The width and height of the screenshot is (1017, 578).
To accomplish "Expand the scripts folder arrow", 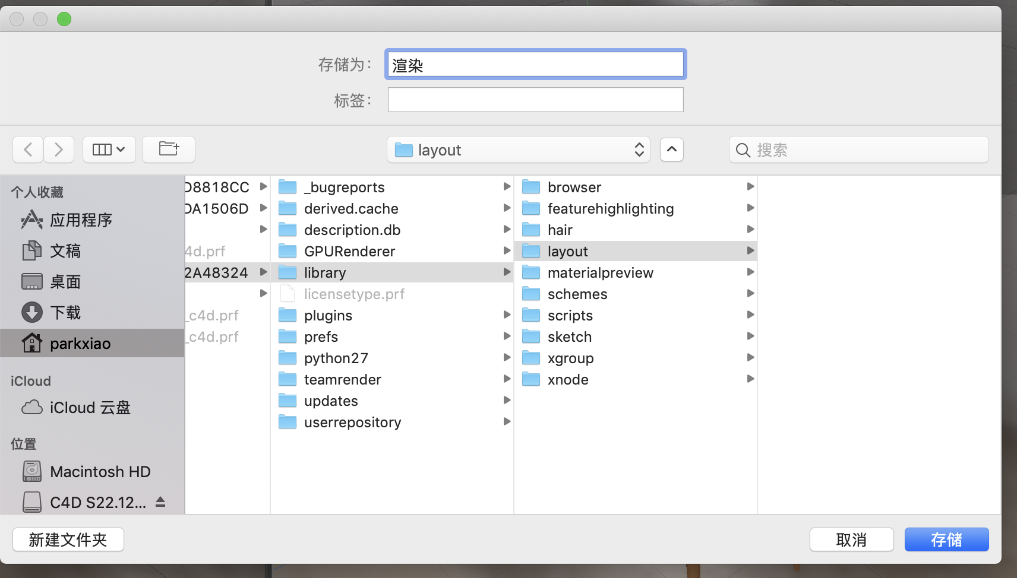I will tap(750, 315).
